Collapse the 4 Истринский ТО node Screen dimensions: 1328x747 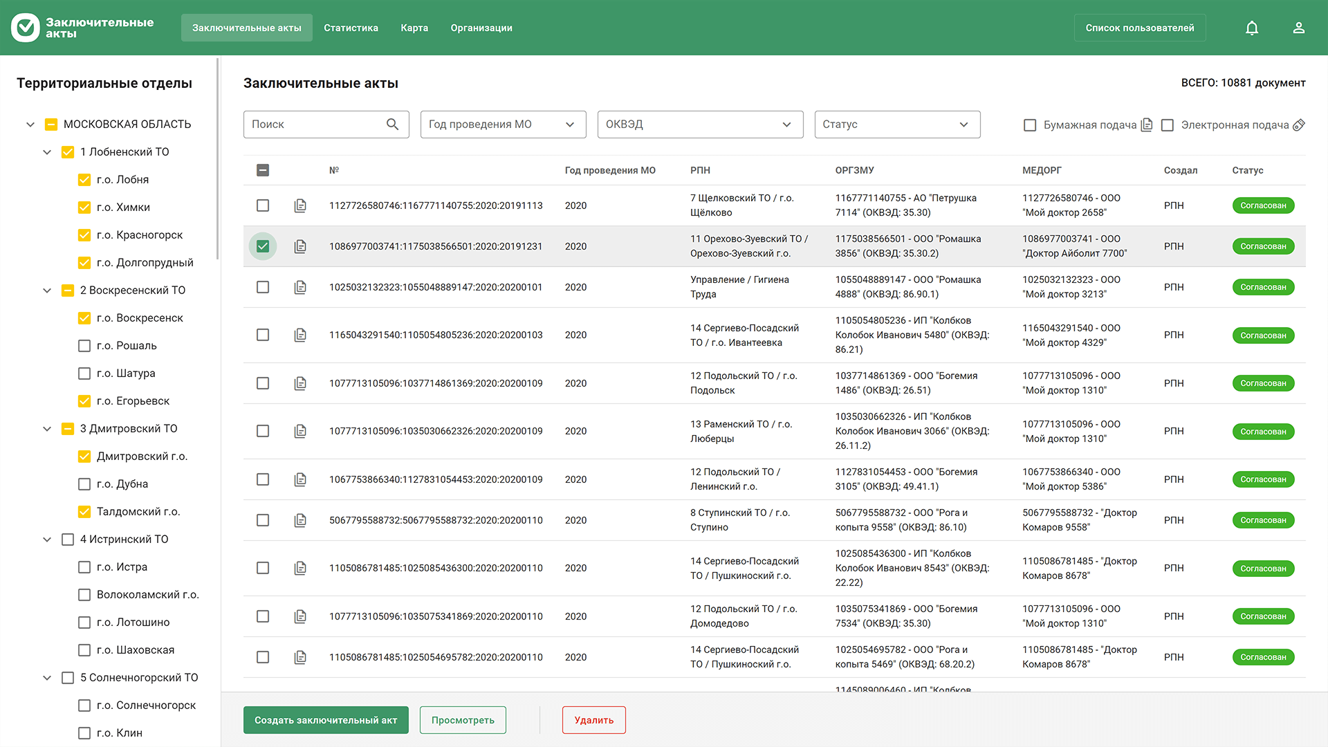click(47, 539)
